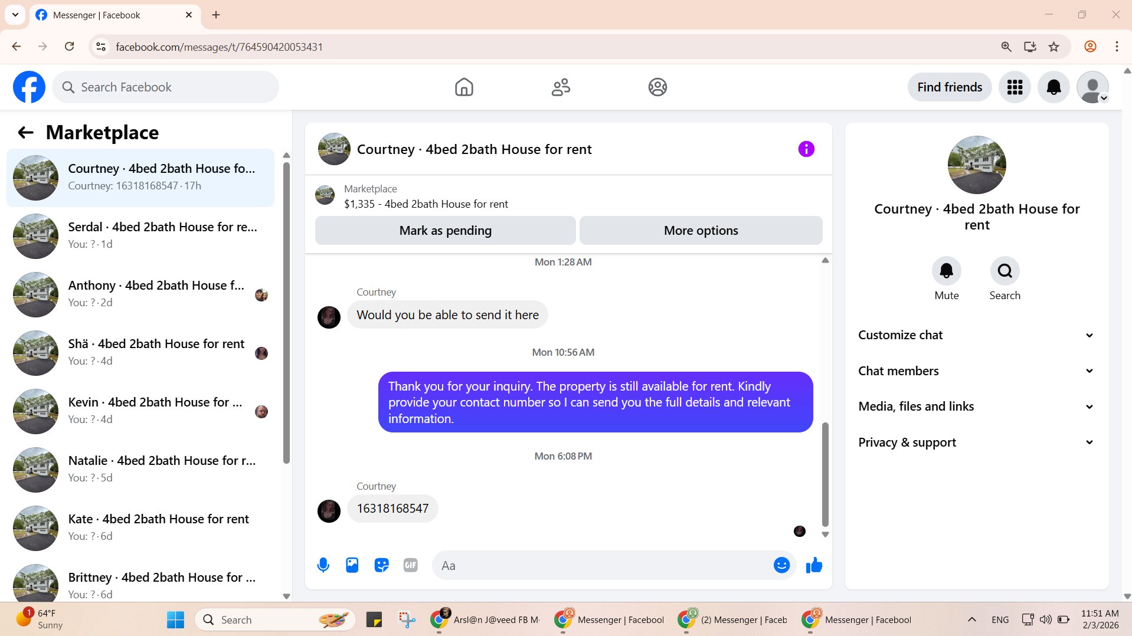Screen dimensions: 1132x636
Task: View site information icon in address bar
Action: coord(101,47)
